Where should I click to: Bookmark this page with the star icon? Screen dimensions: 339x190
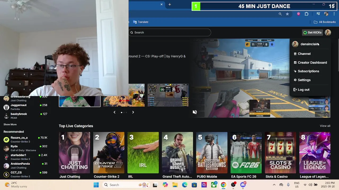(287, 14)
